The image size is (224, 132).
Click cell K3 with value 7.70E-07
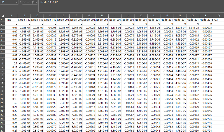coord(141,28)
